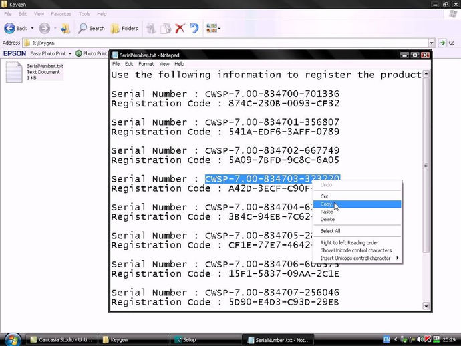Screen dimensions: 461x346
Task: Click serial number CWSP-7.00-834700-701336
Action: click(x=272, y=94)
